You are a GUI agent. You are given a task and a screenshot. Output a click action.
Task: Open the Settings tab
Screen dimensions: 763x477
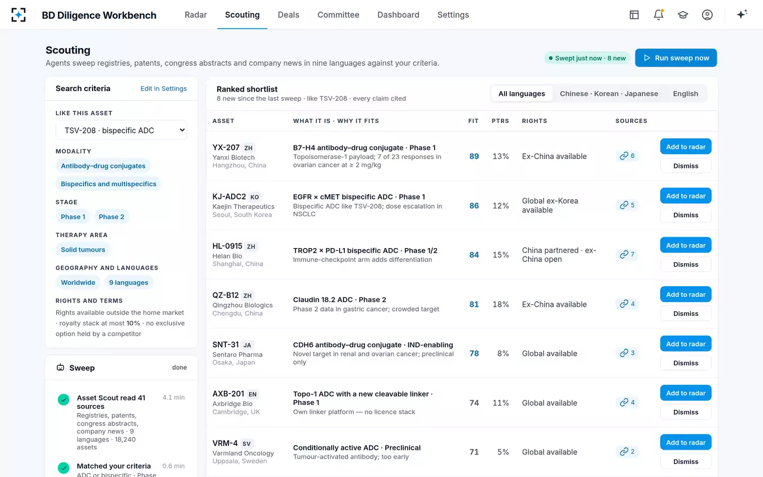click(x=453, y=15)
